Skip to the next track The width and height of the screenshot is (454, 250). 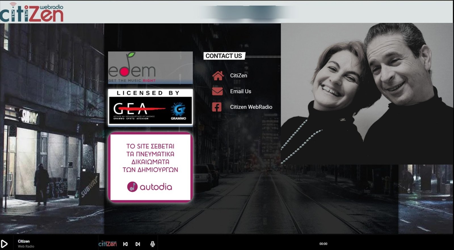pyautogui.click(x=138, y=244)
